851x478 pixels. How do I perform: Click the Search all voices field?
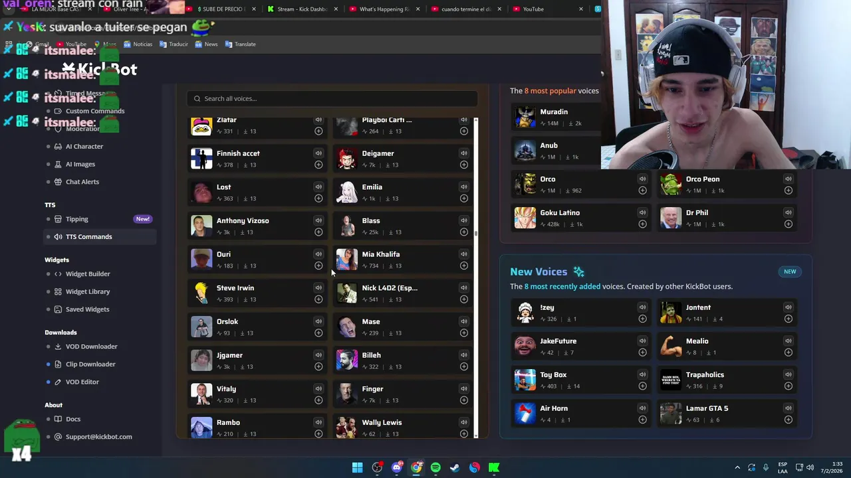(x=332, y=98)
